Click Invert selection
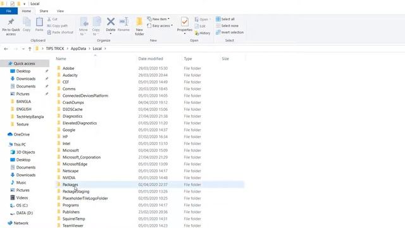This screenshot has width=405, height=228. (230, 32)
